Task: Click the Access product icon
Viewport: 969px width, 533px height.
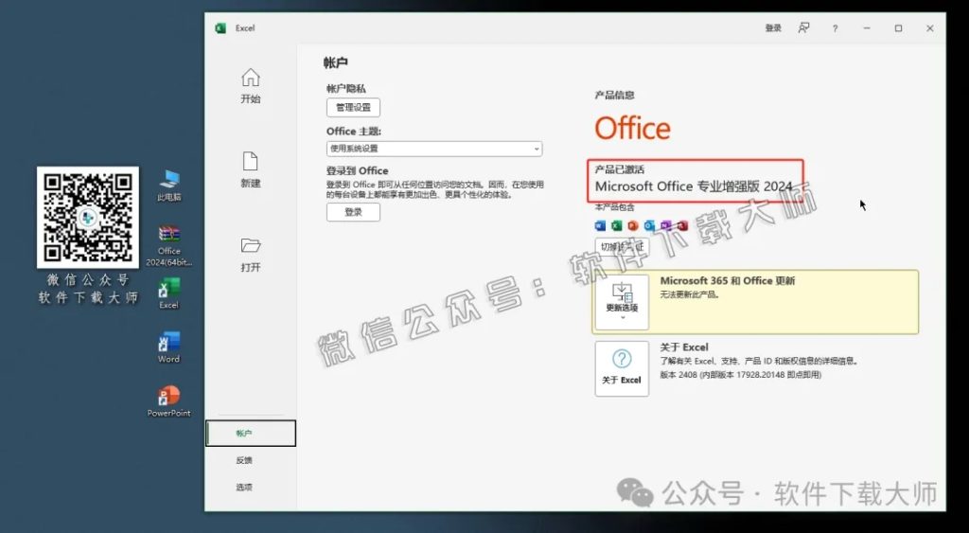Action: click(x=681, y=225)
